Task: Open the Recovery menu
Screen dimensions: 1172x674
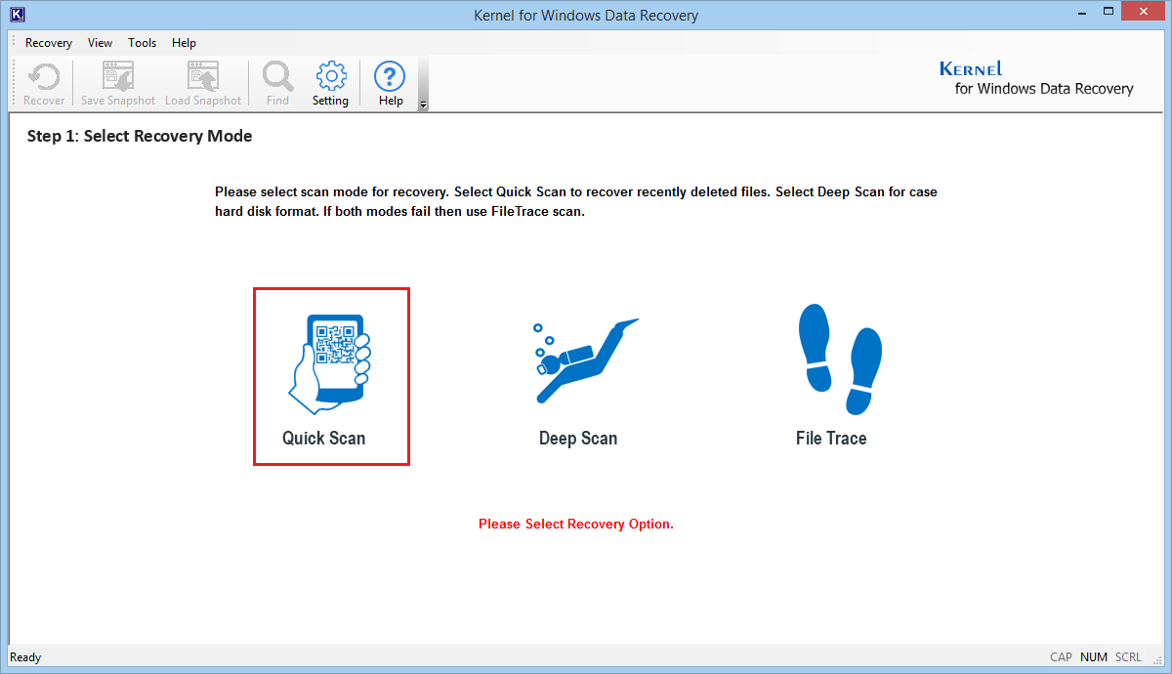Action: coord(49,43)
